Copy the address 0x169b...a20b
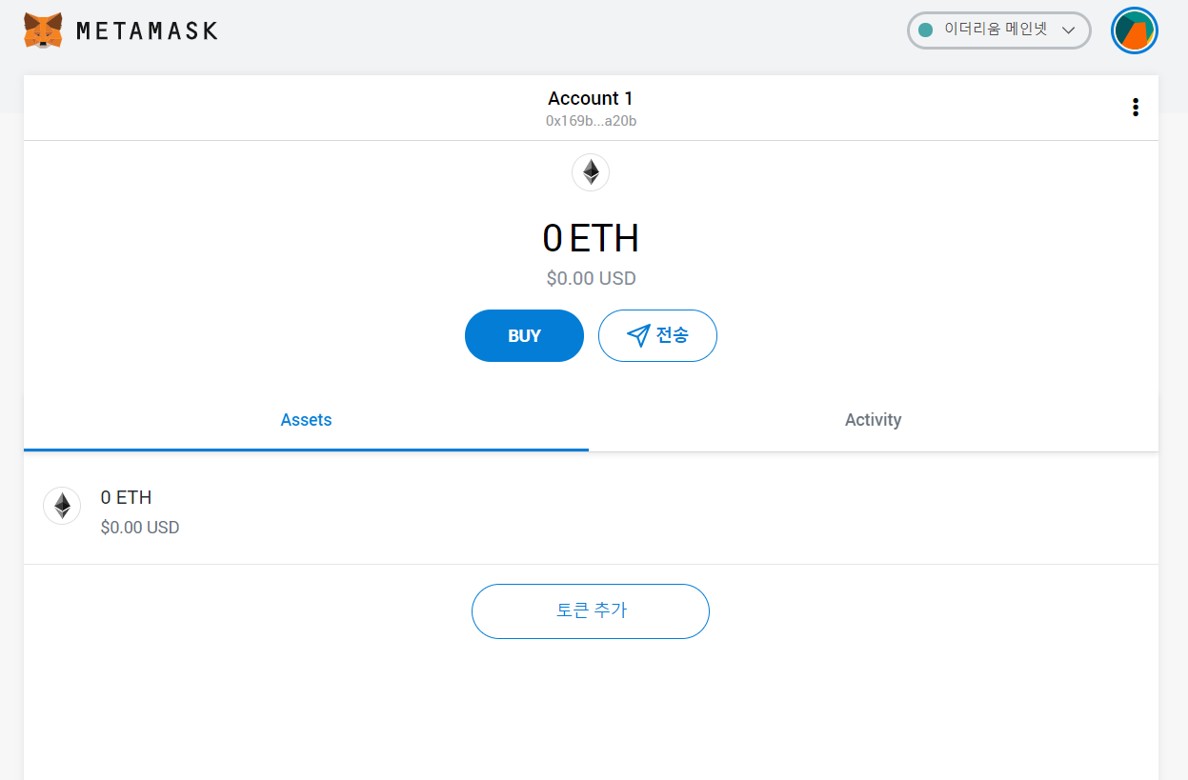This screenshot has width=1188, height=780. [x=591, y=121]
